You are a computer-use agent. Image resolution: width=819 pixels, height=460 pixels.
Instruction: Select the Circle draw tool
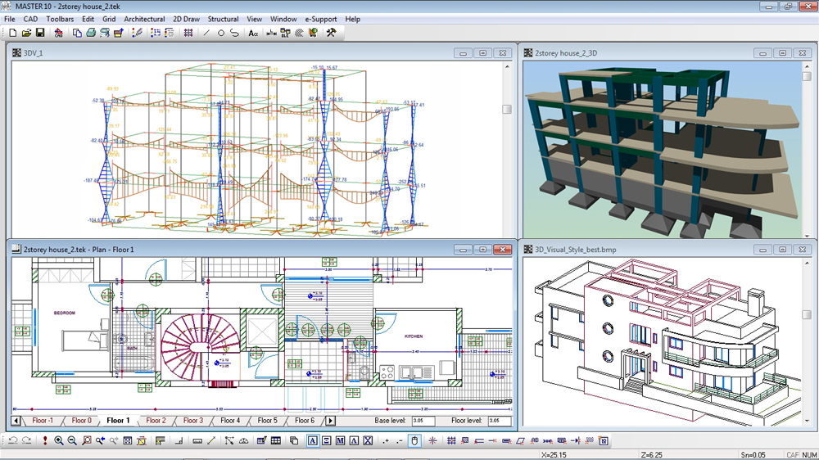point(220,33)
